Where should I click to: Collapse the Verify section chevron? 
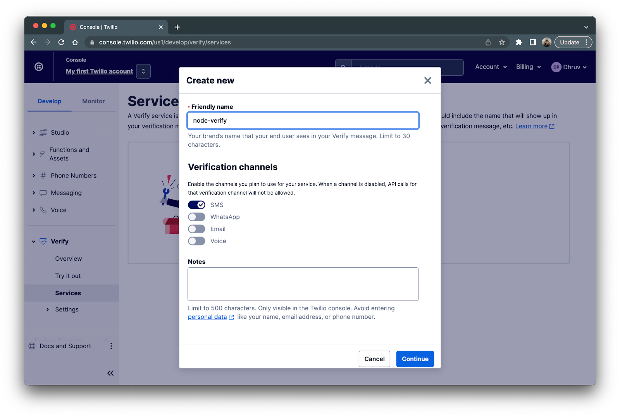[34, 241]
